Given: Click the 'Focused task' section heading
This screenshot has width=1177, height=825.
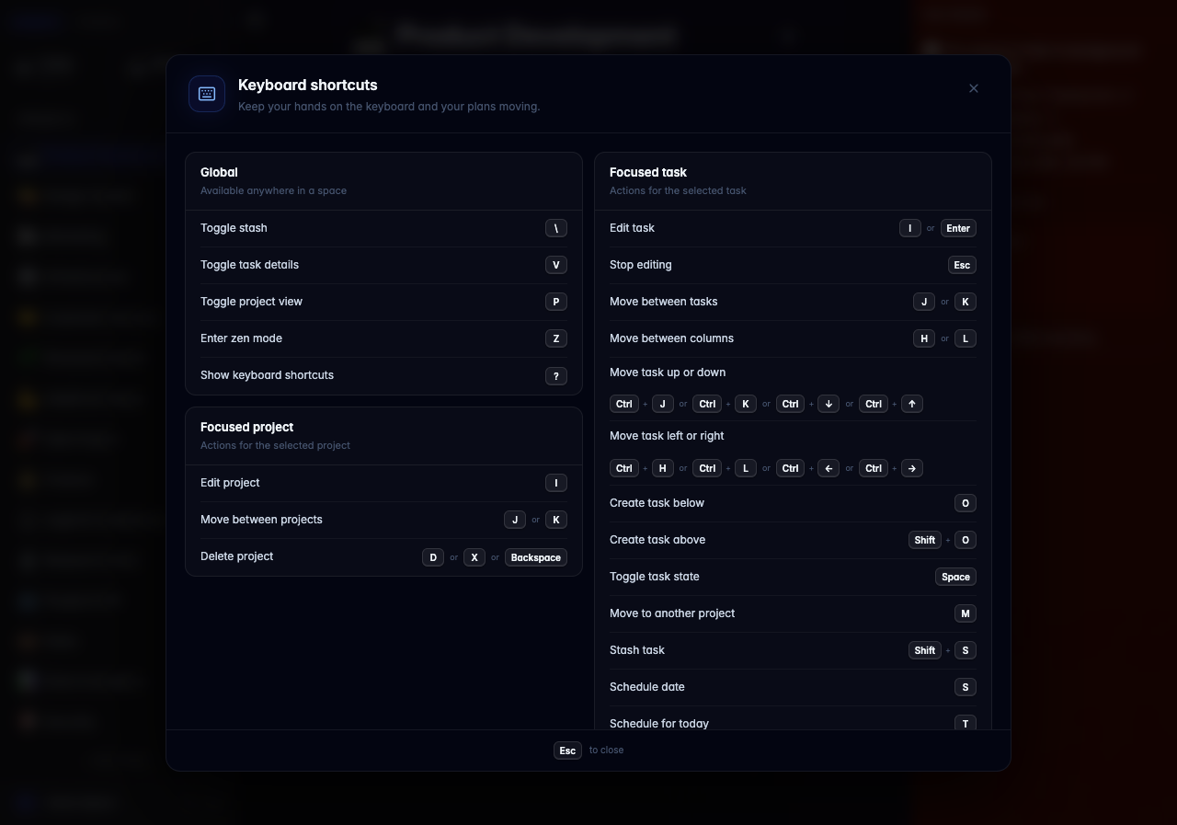Looking at the screenshot, I should point(648,172).
